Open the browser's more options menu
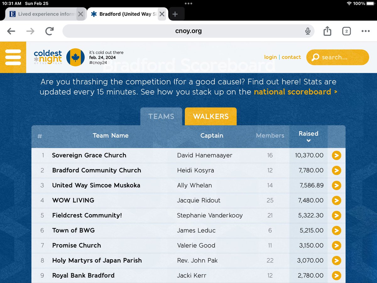The width and height of the screenshot is (377, 283). [365, 31]
